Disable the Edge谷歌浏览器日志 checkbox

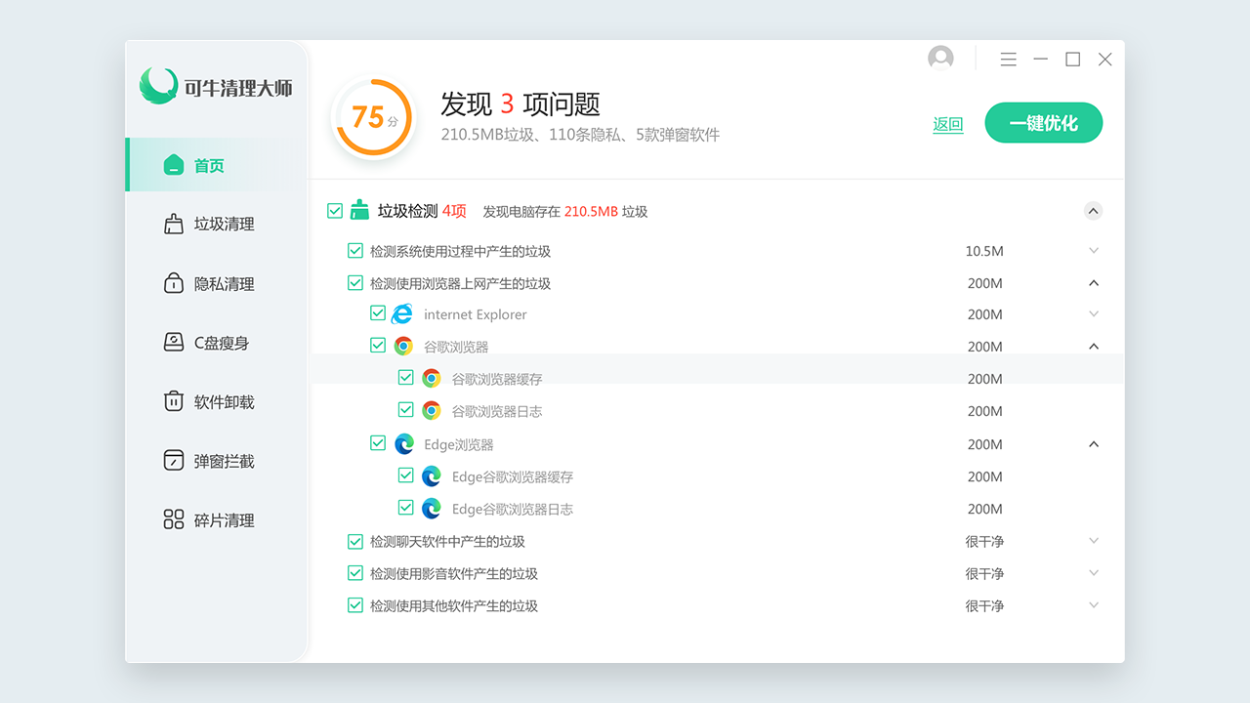tap(405, 508)
